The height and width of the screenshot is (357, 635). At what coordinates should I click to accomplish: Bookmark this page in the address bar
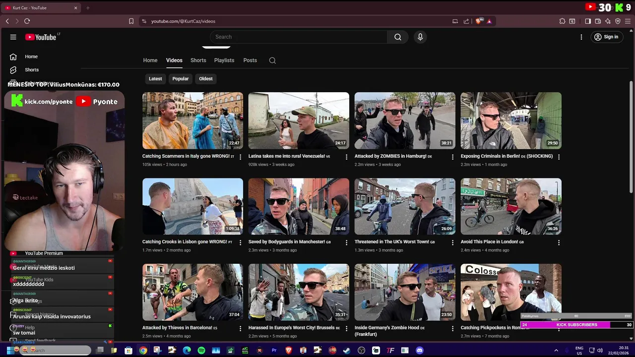click(x=131, y=21)
